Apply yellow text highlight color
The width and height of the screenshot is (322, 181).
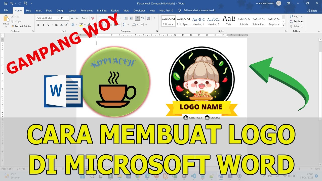(81, 25)
